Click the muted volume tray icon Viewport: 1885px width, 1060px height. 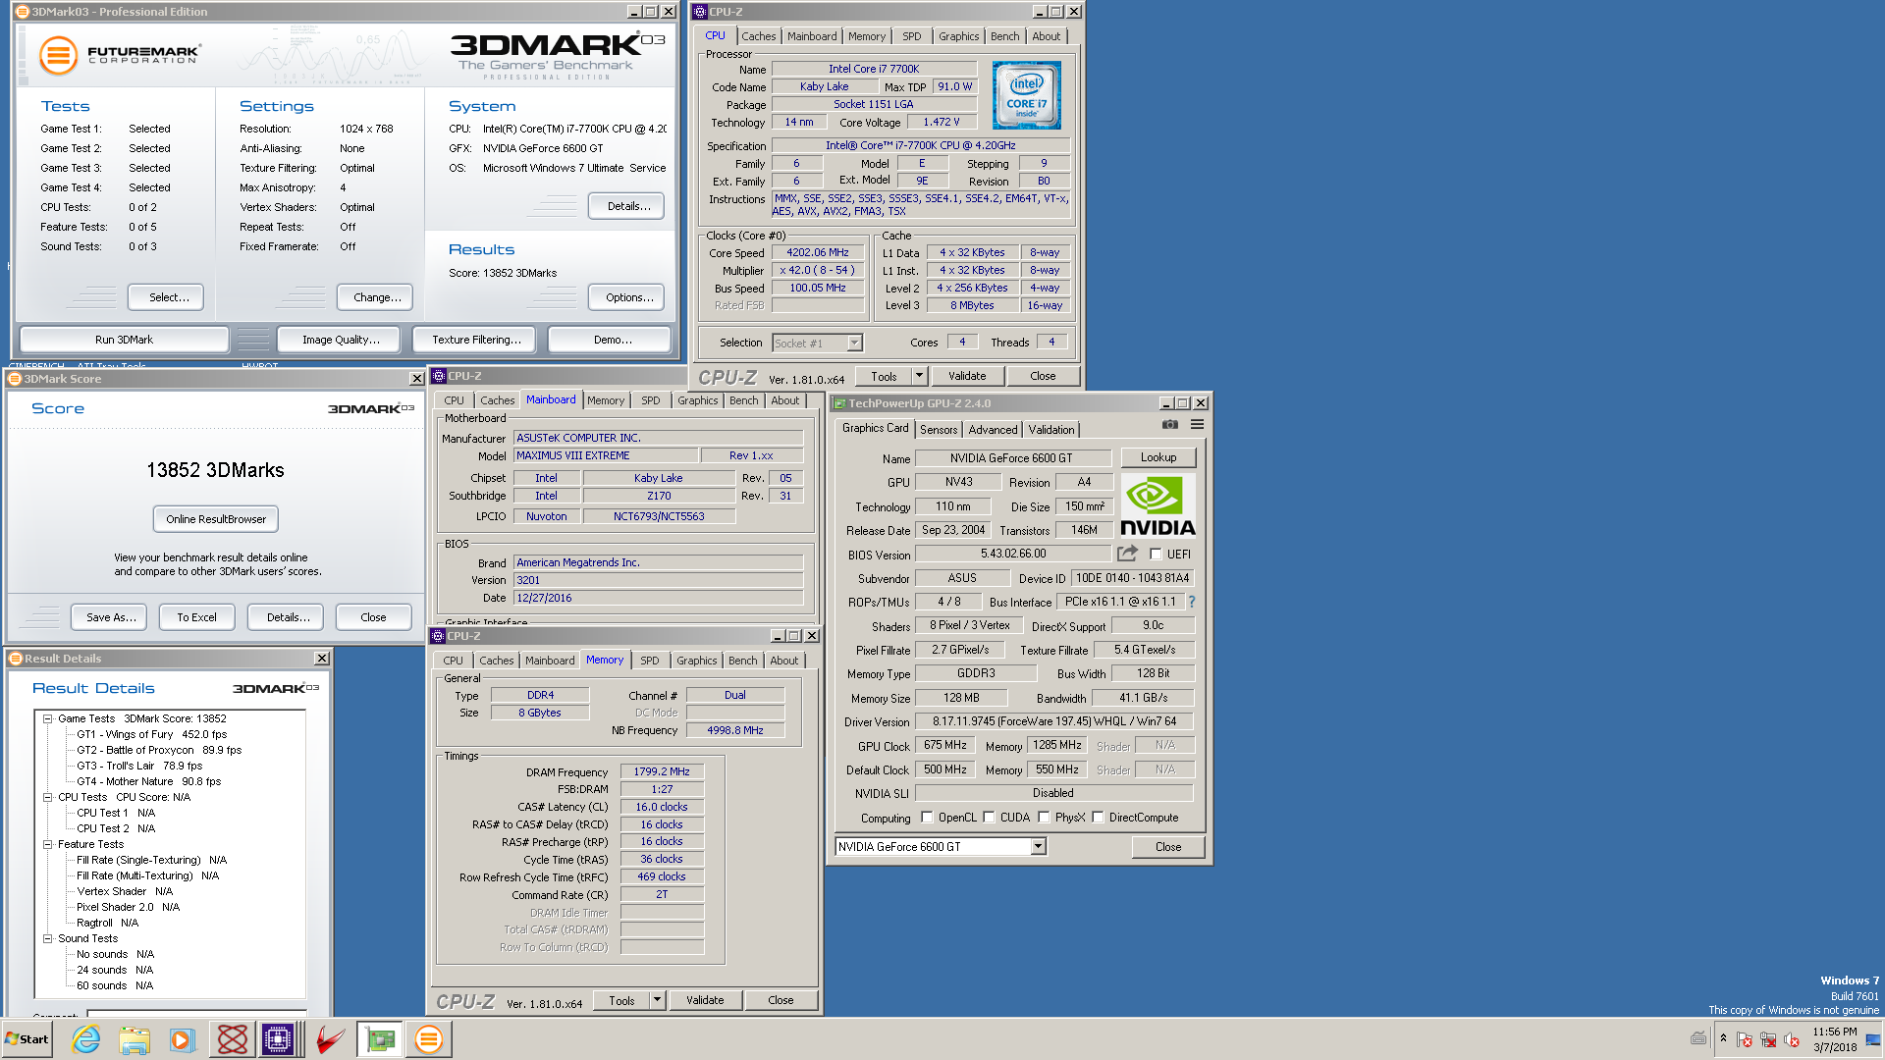tap(1792, 1039)
